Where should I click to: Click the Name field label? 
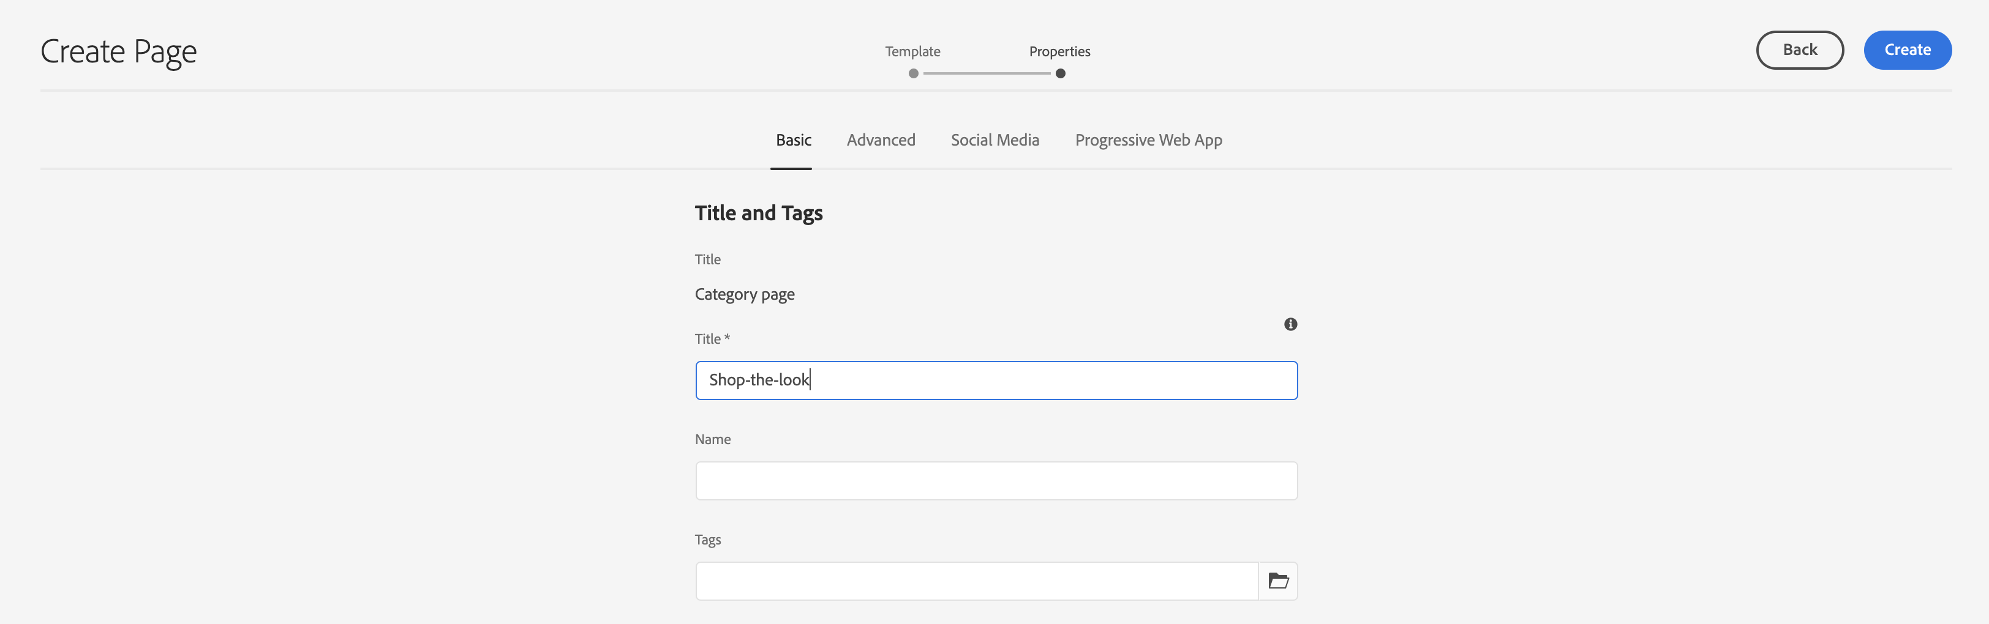click(712, 439)
